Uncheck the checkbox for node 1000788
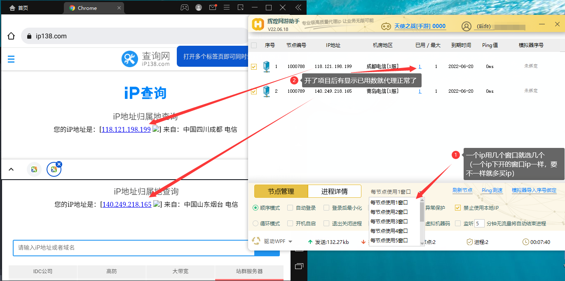This screenshot has height=281, width=565. point(254,66)
